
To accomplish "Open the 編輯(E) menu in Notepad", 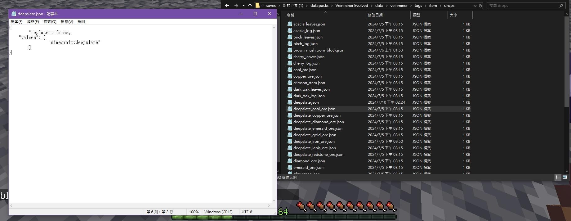I will 33,22.
